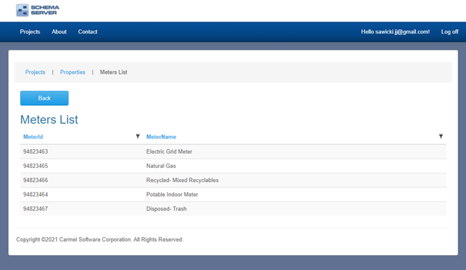Log off from the account

pos(450,32)
